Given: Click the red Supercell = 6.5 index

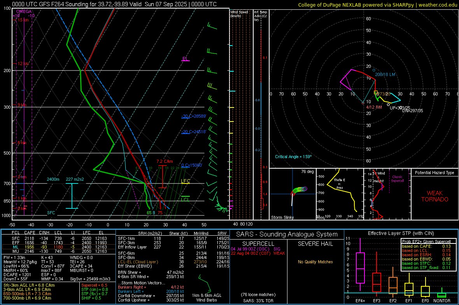Looking at the screenshot, I should point(94,285).
